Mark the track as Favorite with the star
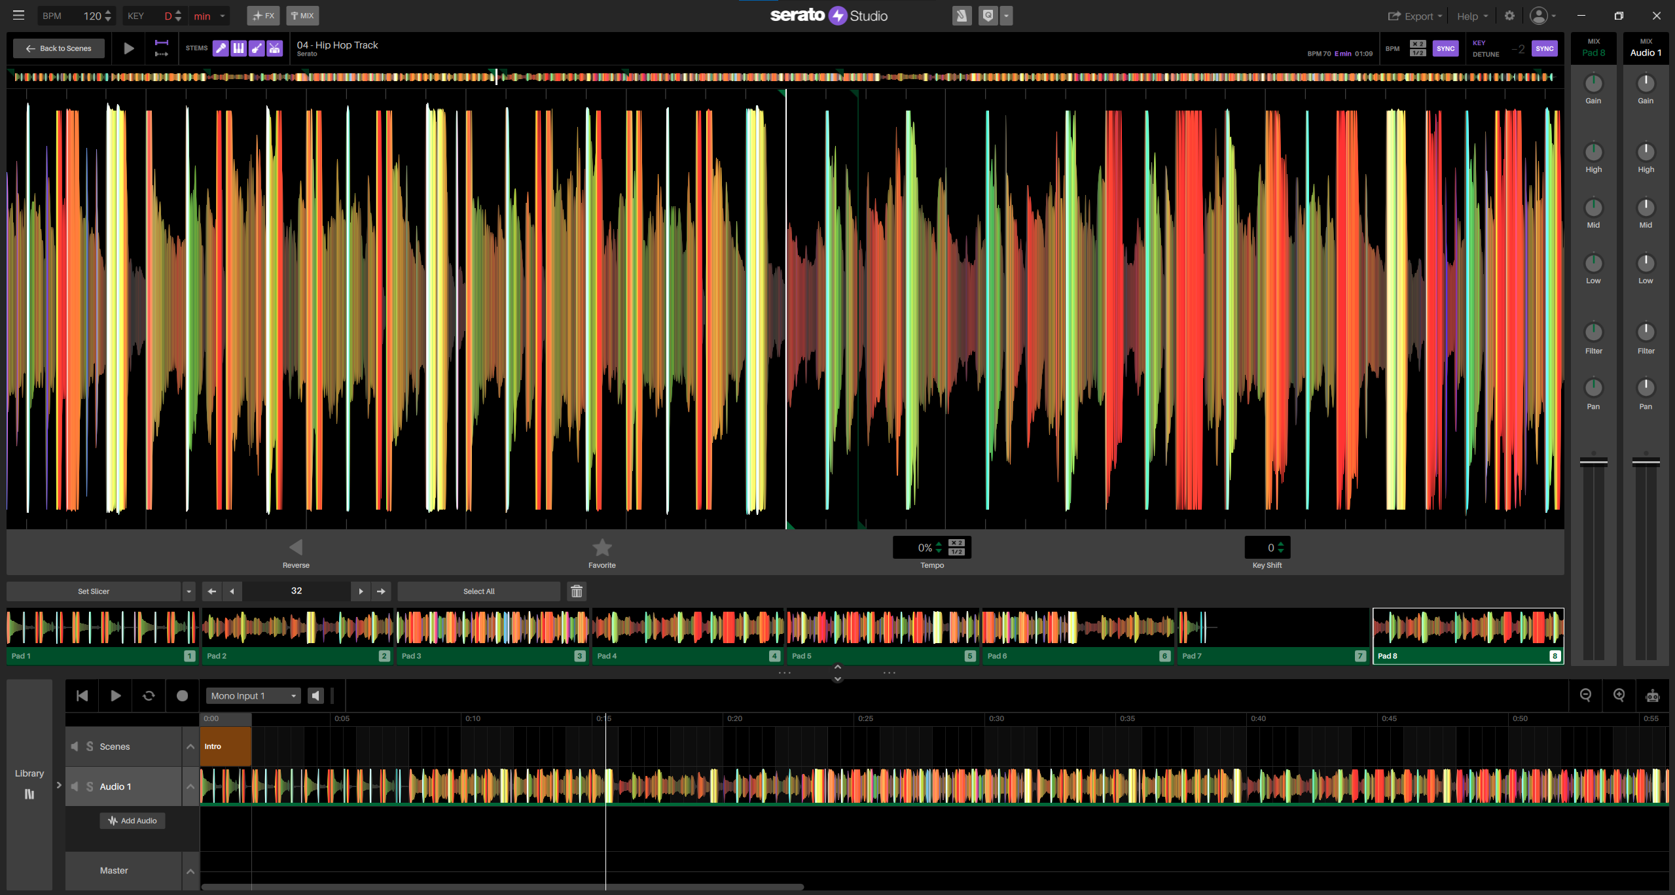Image resolution: width=1675 pixels, height=895 pixels. (x=602, y=547)
